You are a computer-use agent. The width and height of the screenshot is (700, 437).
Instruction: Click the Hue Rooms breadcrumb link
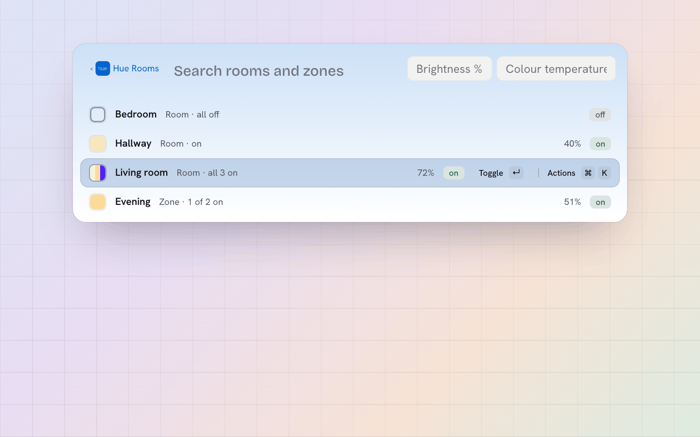136,68
